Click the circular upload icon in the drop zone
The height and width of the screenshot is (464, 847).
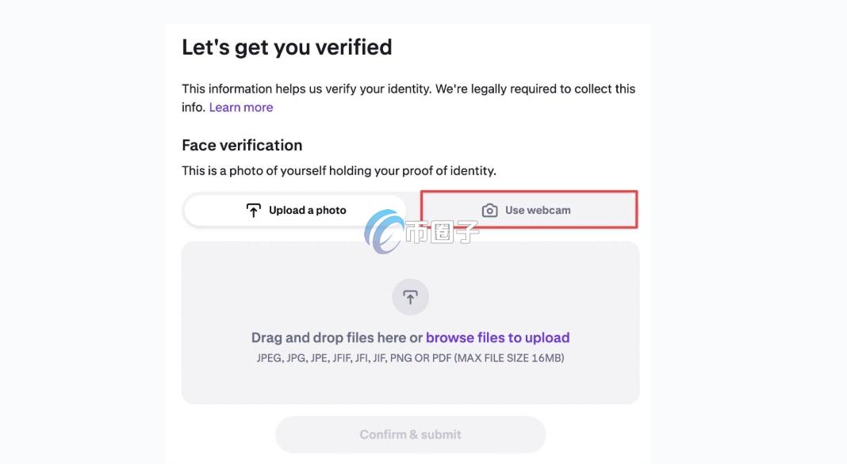(410, 298)
